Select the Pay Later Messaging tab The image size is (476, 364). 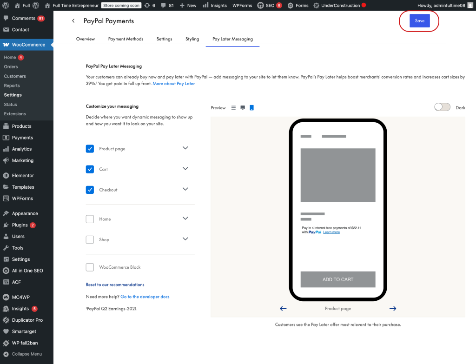pos(232,39)
